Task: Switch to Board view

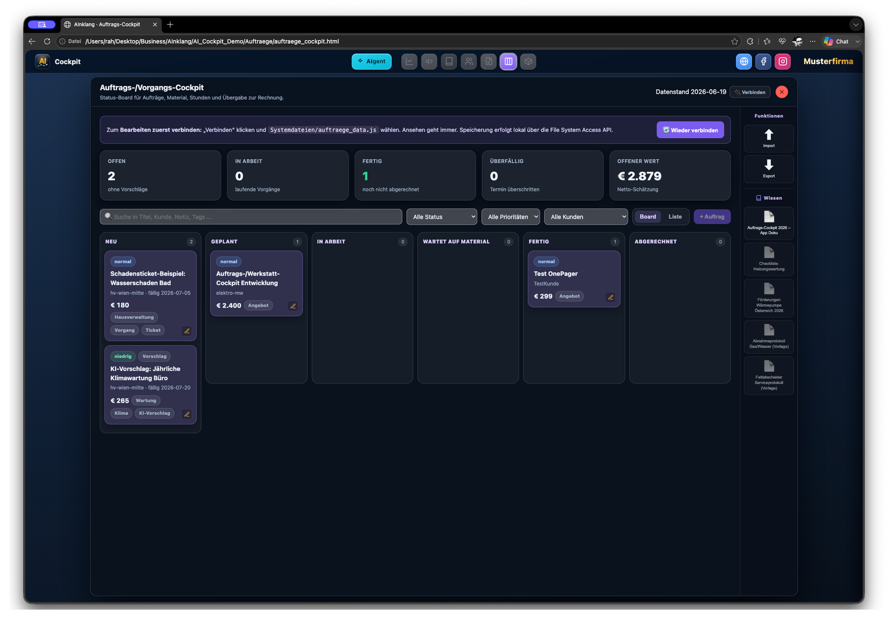Action: [x=648, y=217]
